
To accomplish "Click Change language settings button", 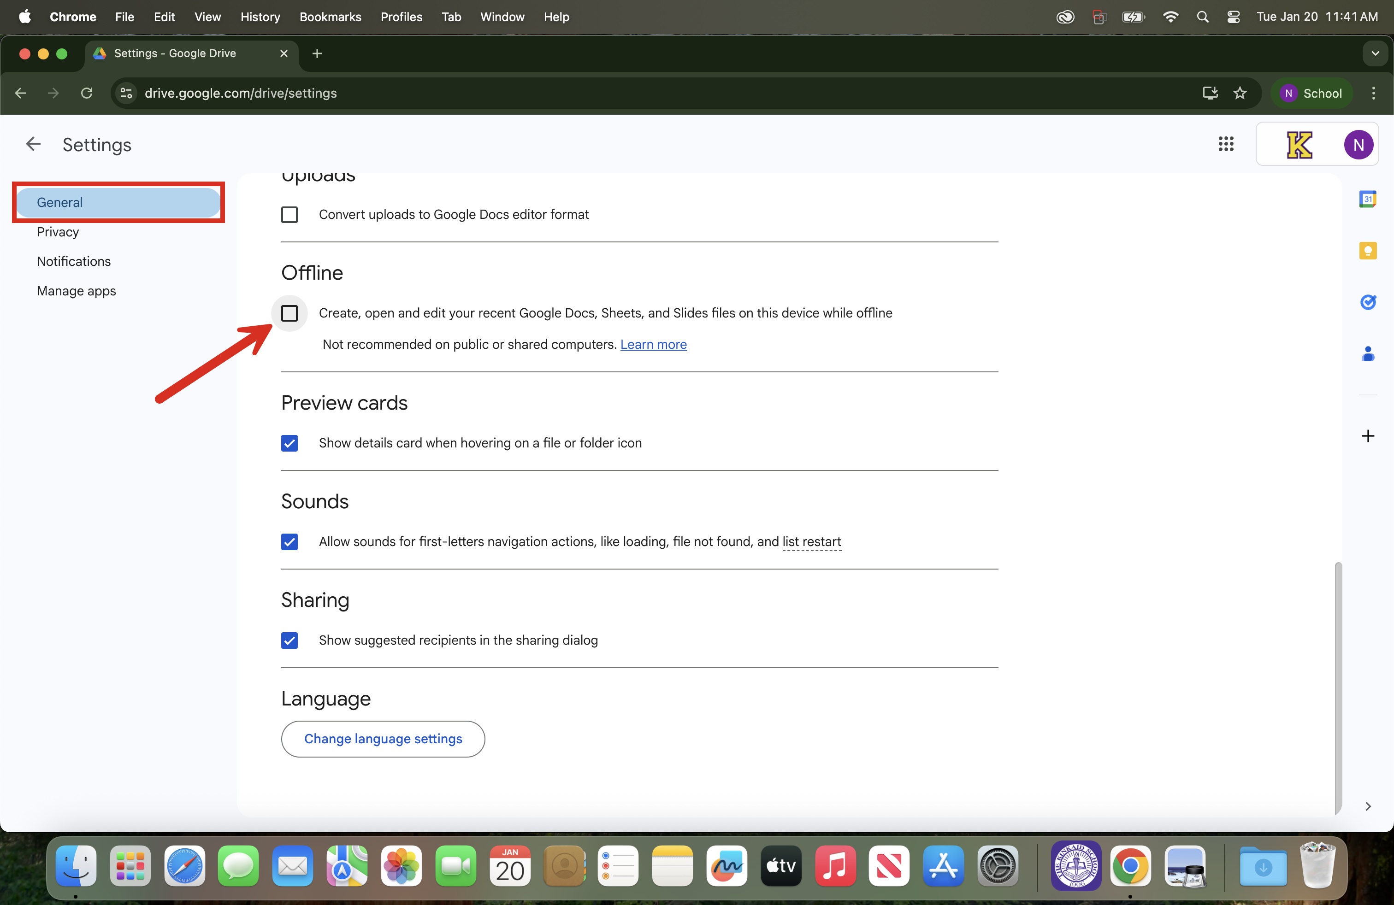I will tap(383, 739).
